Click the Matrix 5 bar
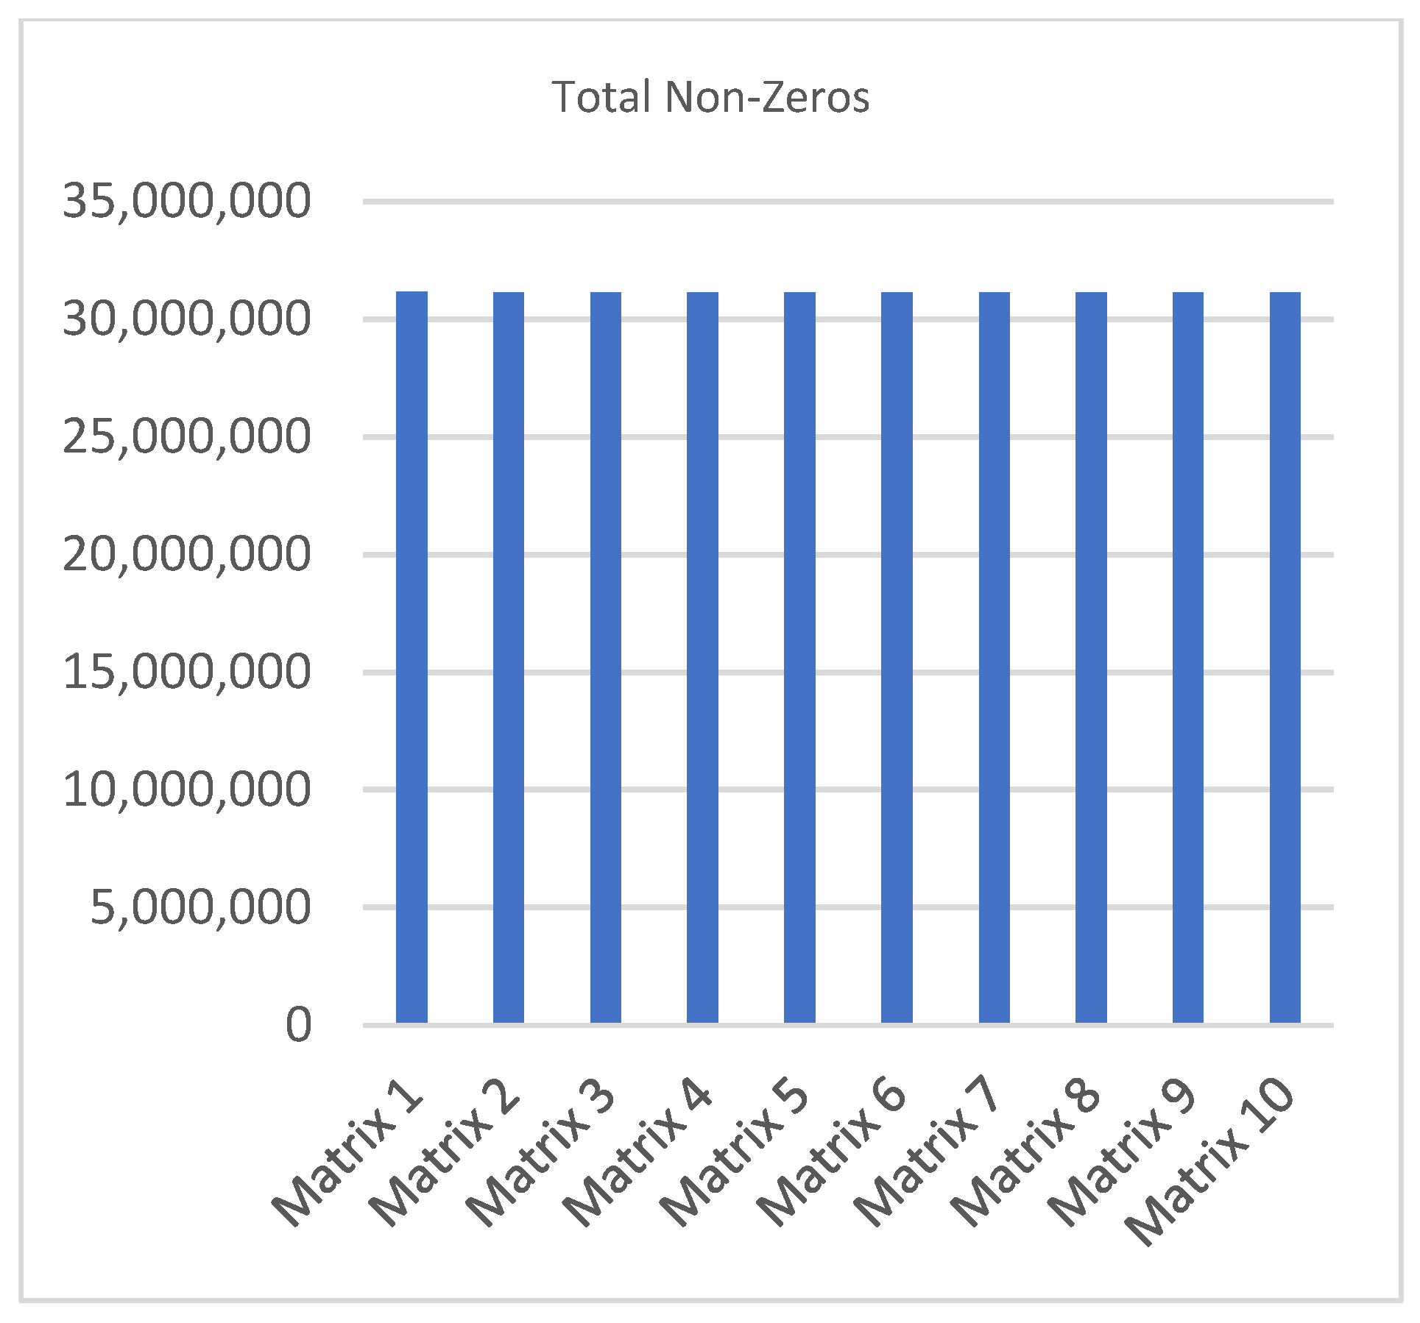Viewport: 1420px width, 1323px height. tap(800, 657)
